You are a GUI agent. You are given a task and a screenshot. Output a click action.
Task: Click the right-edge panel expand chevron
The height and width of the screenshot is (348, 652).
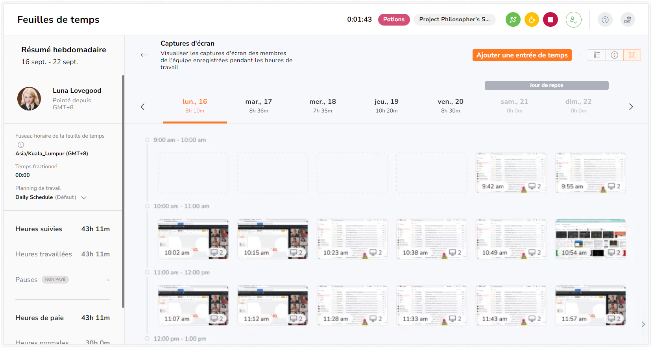pos(643,324)
